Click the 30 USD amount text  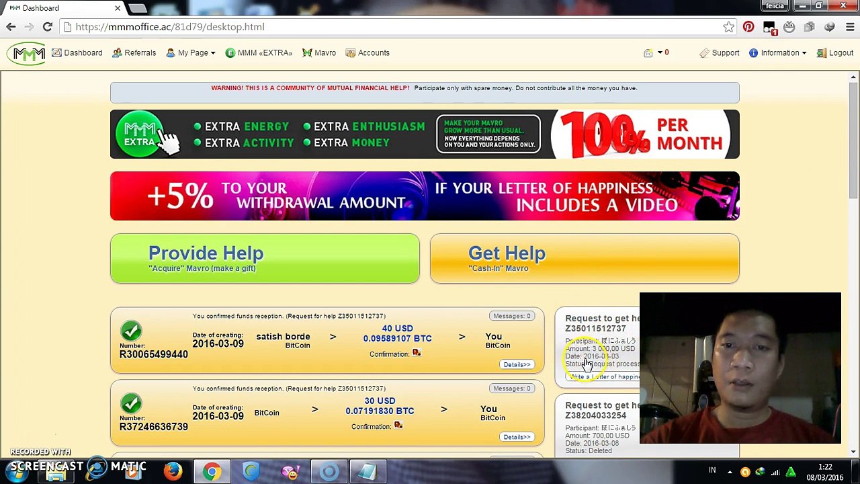(x=380, y=401)
